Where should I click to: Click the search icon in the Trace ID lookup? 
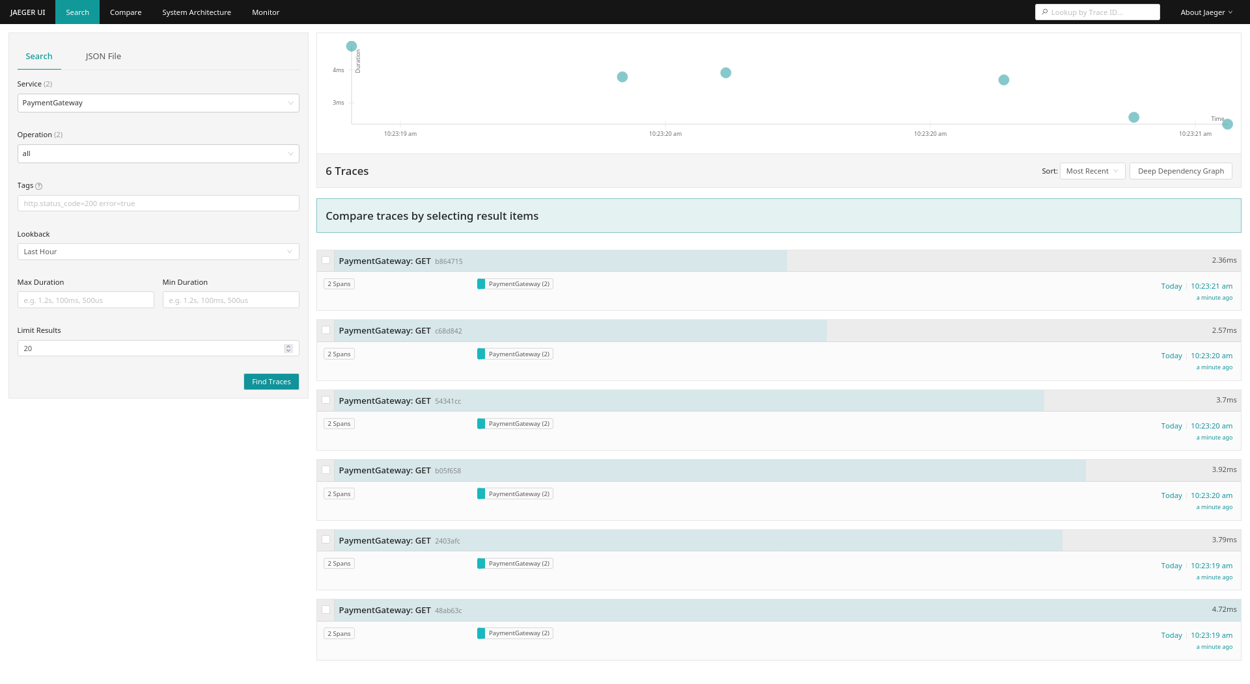(x=1045, y=12)
